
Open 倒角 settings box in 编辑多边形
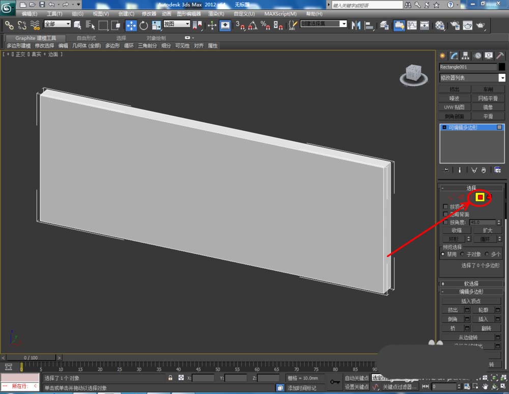pyautogui.click(x=467, y=319)
